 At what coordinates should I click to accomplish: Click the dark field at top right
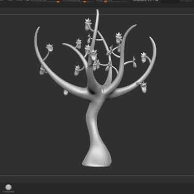(170, 1)
